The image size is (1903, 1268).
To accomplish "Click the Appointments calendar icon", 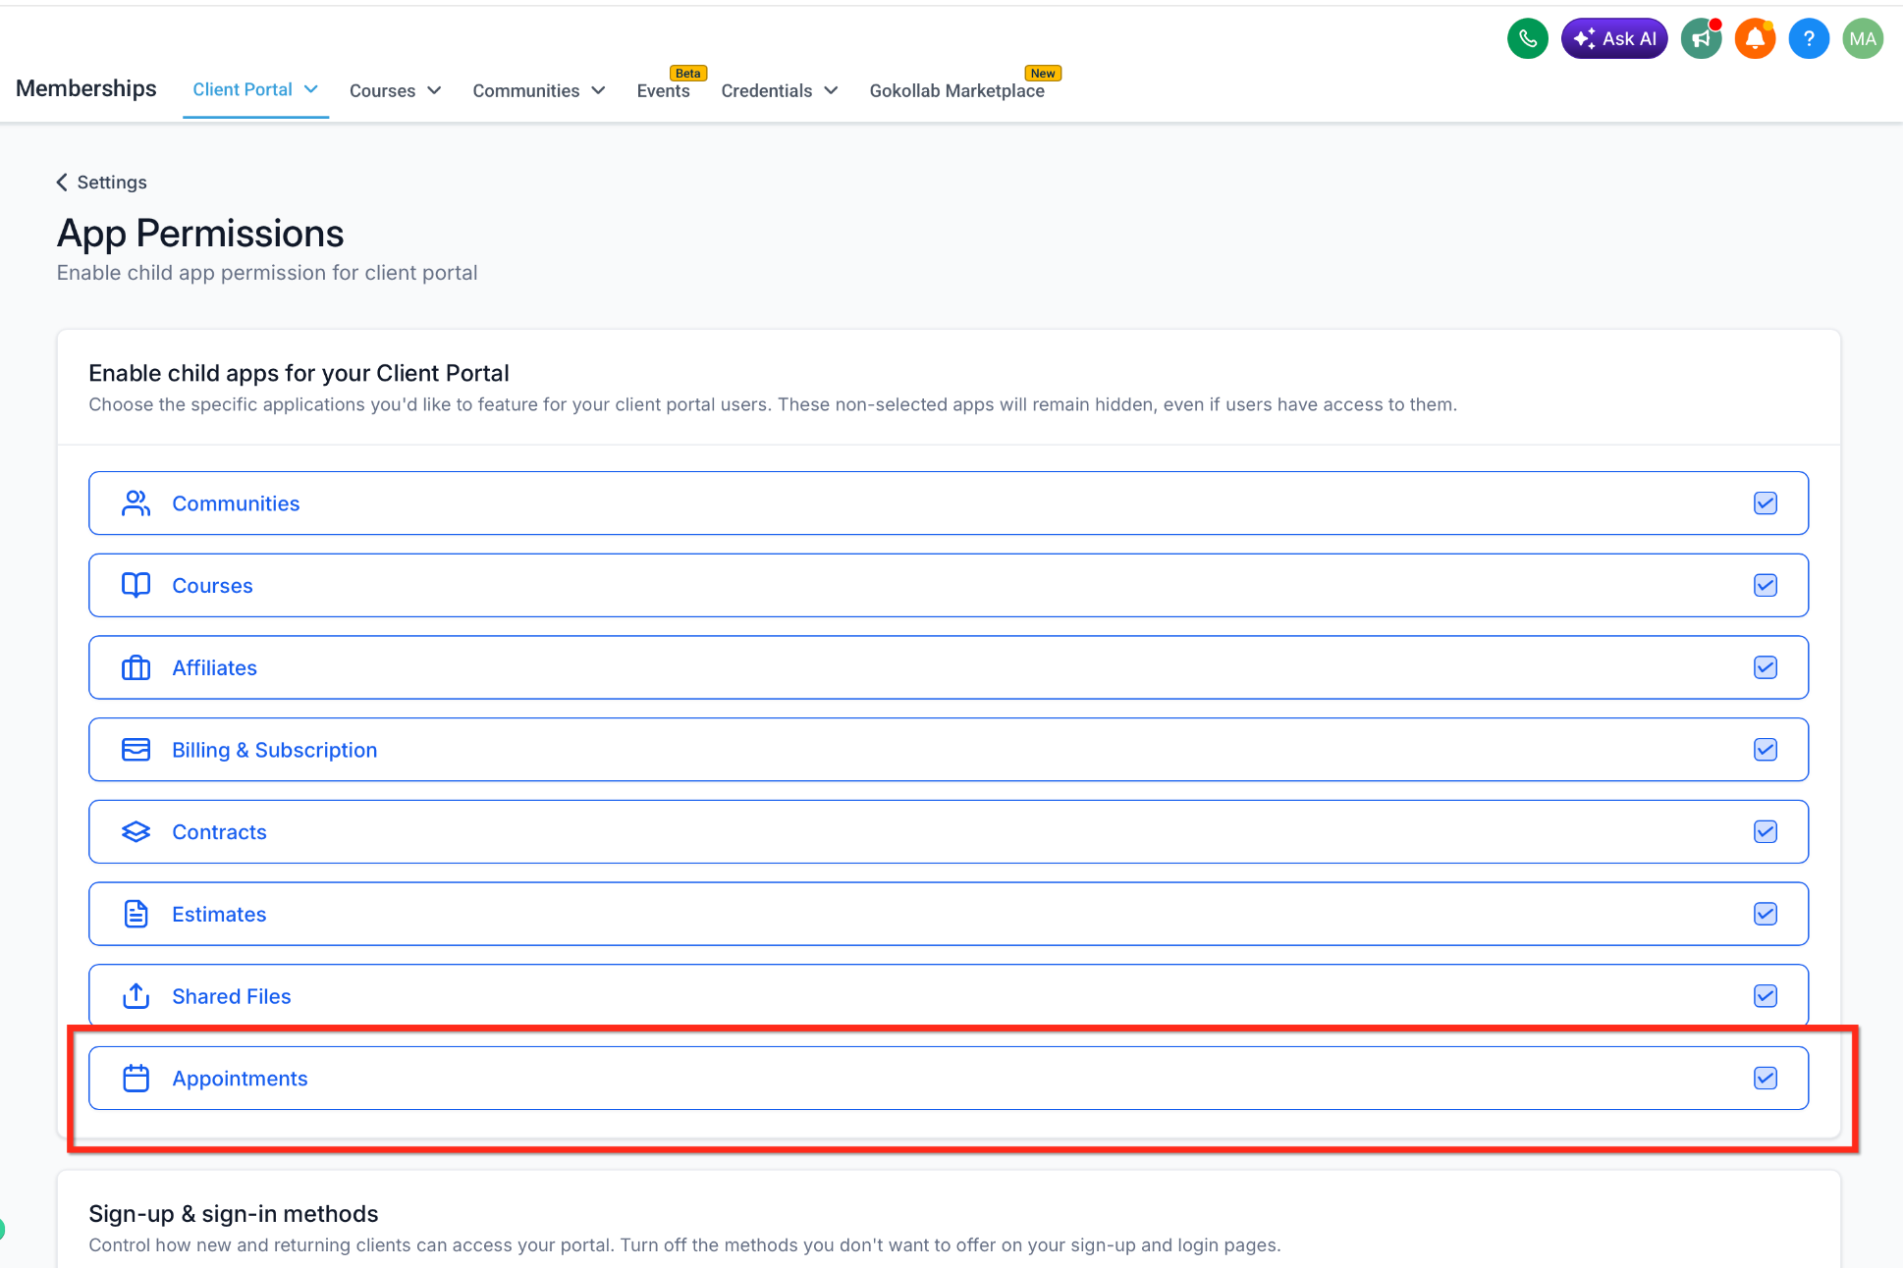I will click(x=136, y=1079).
